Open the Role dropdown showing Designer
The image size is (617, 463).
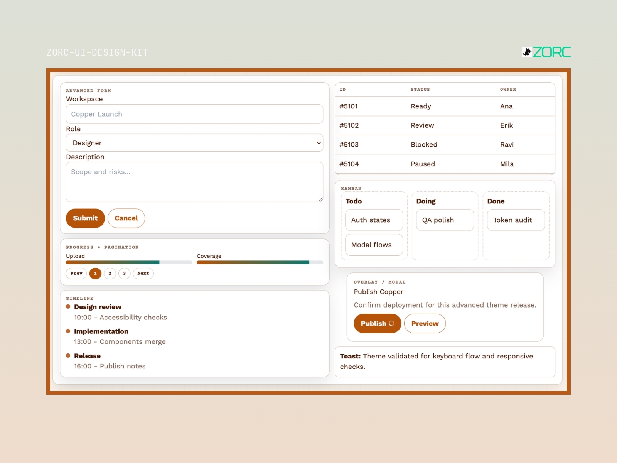[194, 143]
